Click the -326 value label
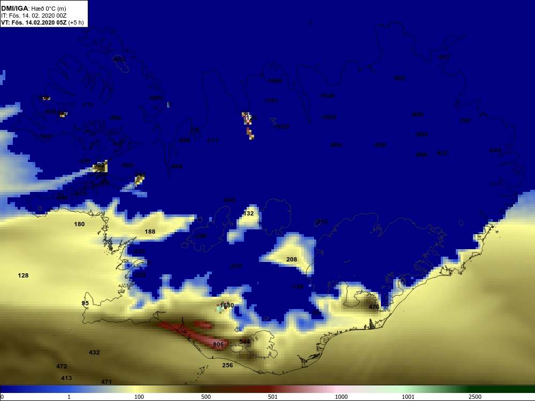Image resolution: width=535 pixels, height=401 pixels. tap(200, 236)
